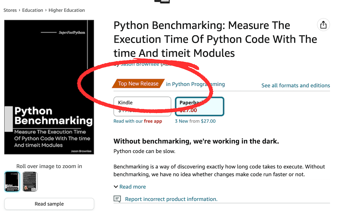Click the Top New Release badge

(138, 83)
